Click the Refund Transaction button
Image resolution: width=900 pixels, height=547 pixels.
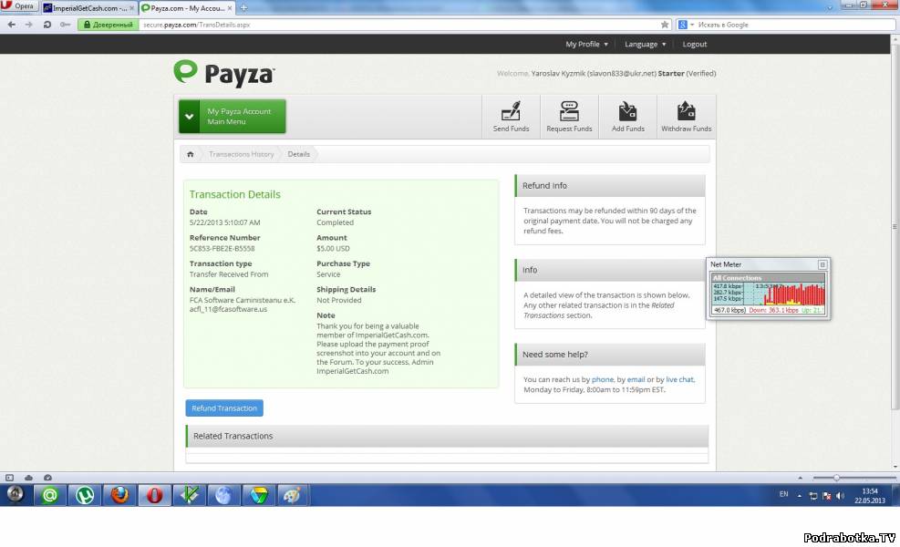pos(224,408)
